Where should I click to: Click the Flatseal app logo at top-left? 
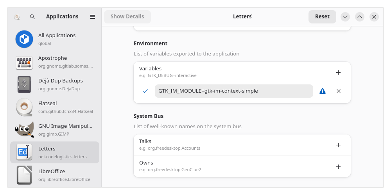pyautogui.click(x=17, y=17)
